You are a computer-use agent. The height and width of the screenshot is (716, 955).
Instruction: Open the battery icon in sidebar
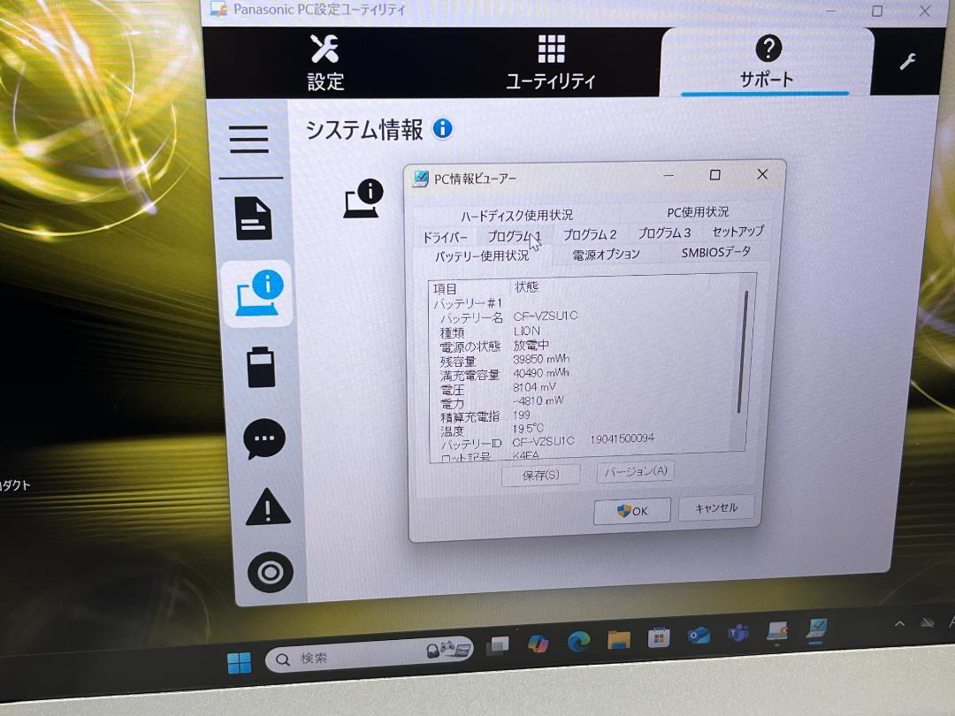click(x=261, y=368)
